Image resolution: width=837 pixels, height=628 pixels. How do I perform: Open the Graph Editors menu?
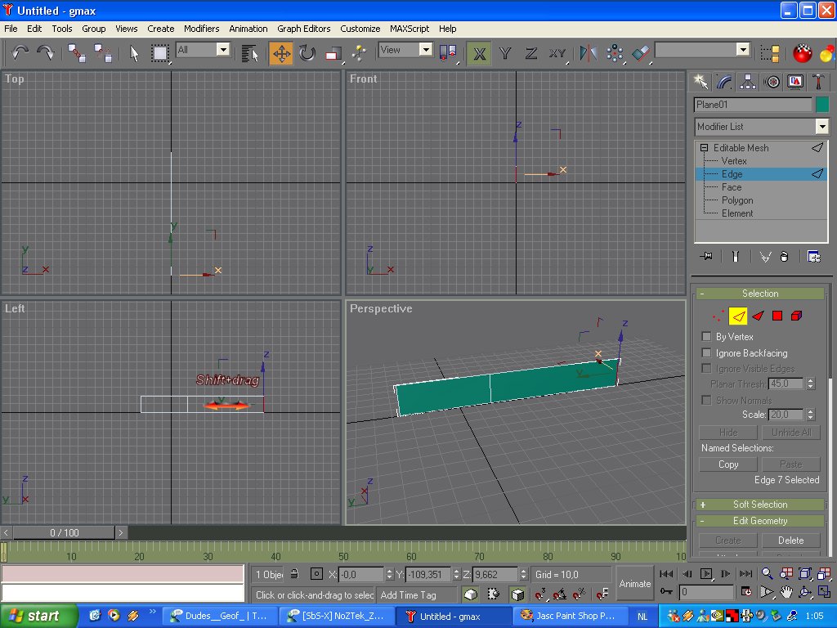(x=303, y=29)
